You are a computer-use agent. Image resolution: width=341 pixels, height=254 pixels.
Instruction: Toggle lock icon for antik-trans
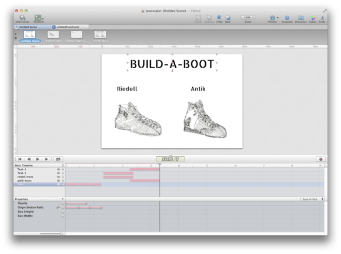click(x=63, y=181)
